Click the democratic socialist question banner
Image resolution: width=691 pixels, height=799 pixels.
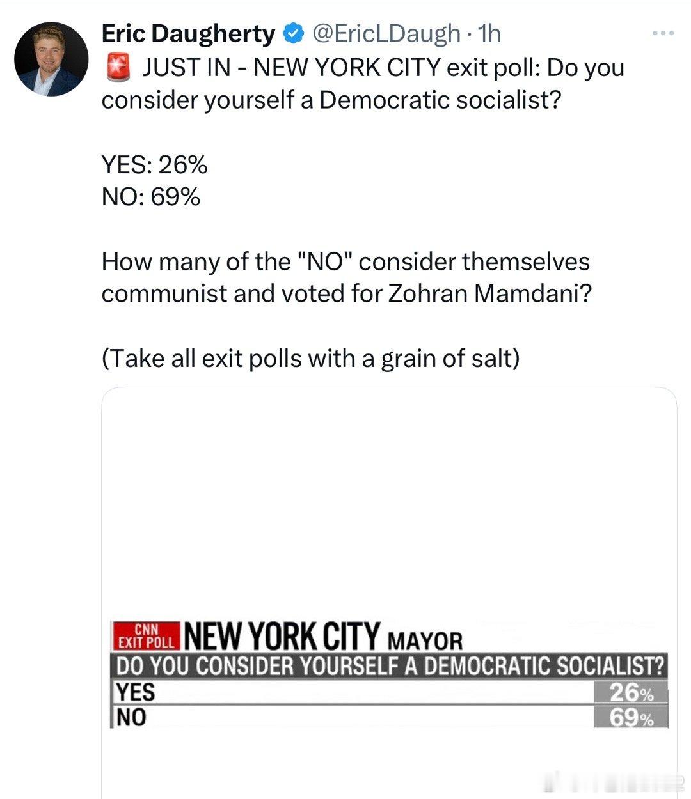coord(389,666)
